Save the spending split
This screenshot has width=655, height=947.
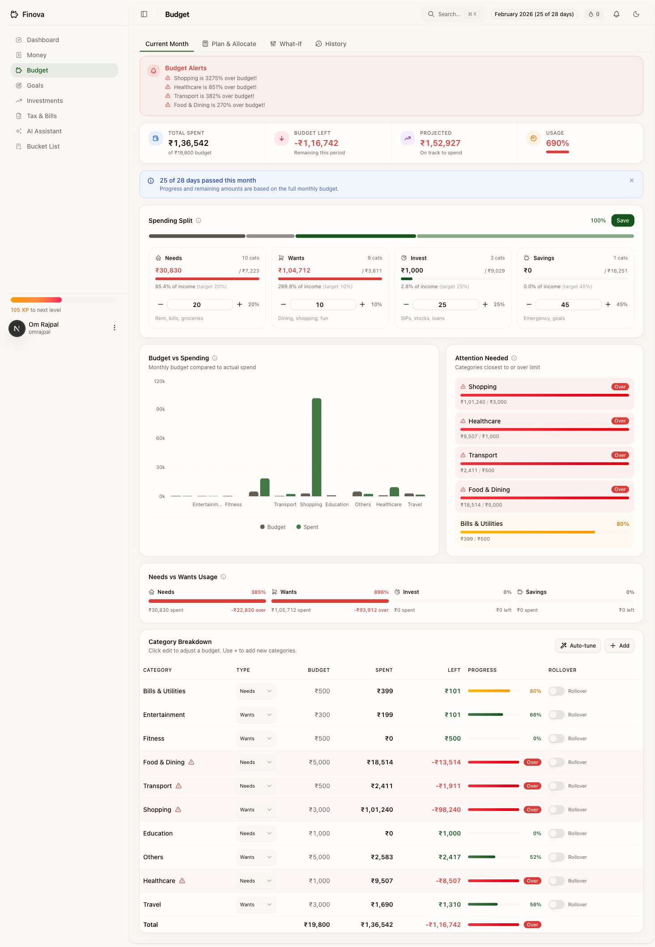[622, 221]
